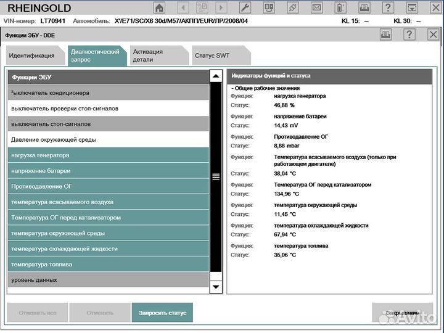
Task: Click the Запросить статус button
Action: (x=162, y=313)
